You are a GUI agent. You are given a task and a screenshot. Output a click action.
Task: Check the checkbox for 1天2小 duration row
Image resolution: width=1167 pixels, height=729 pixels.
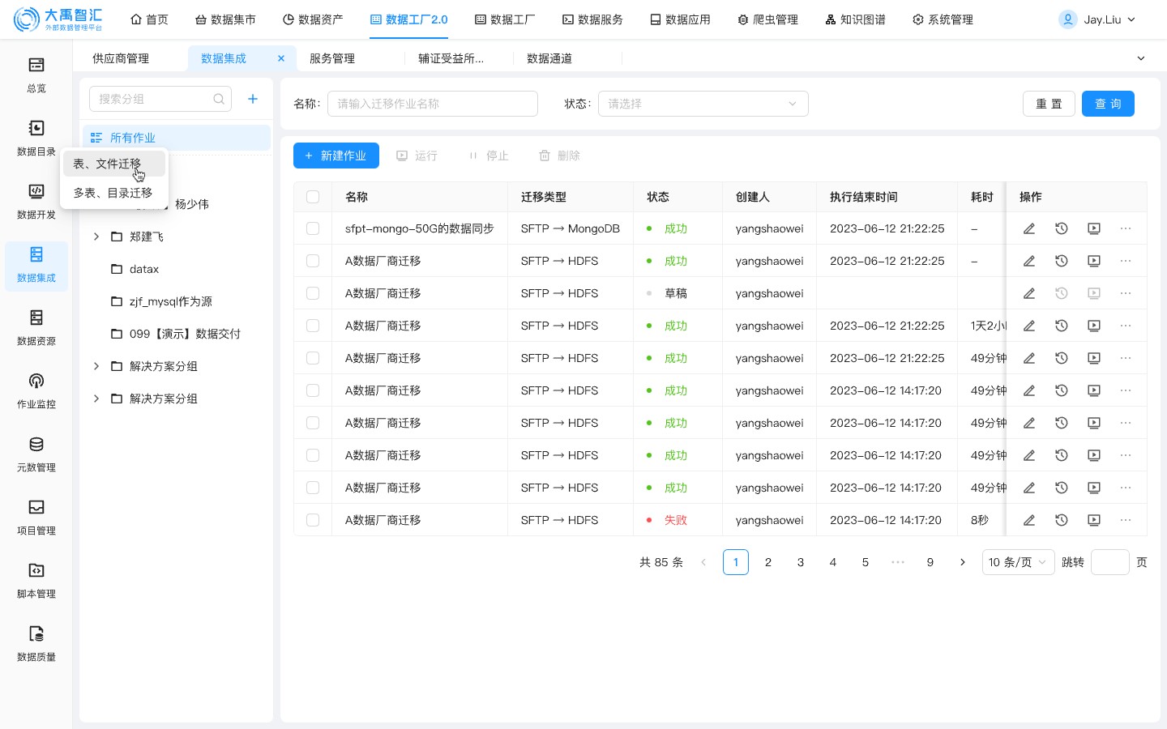pos(313,326)
